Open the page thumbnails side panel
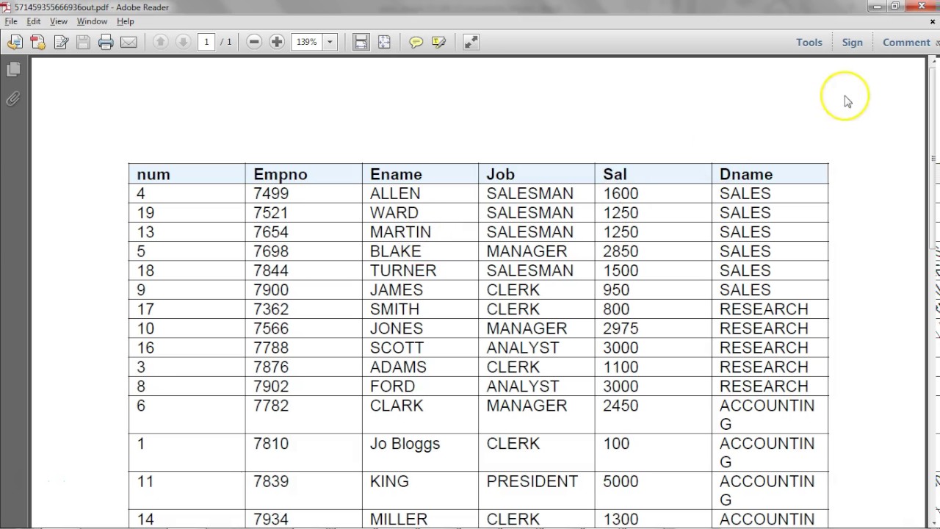The width and height of the screenshot is (940, 529). (x=13, y=70)
